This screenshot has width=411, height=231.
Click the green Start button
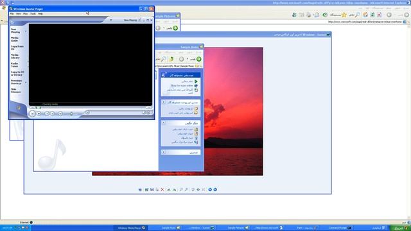tap(400, 228)
